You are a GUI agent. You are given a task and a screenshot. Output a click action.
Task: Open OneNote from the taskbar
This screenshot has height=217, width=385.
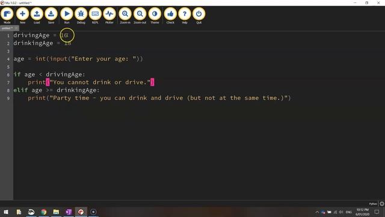tap(69, 212)
